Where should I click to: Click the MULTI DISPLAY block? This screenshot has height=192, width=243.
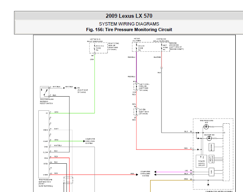pyautogui.click(x=212, y=159)
